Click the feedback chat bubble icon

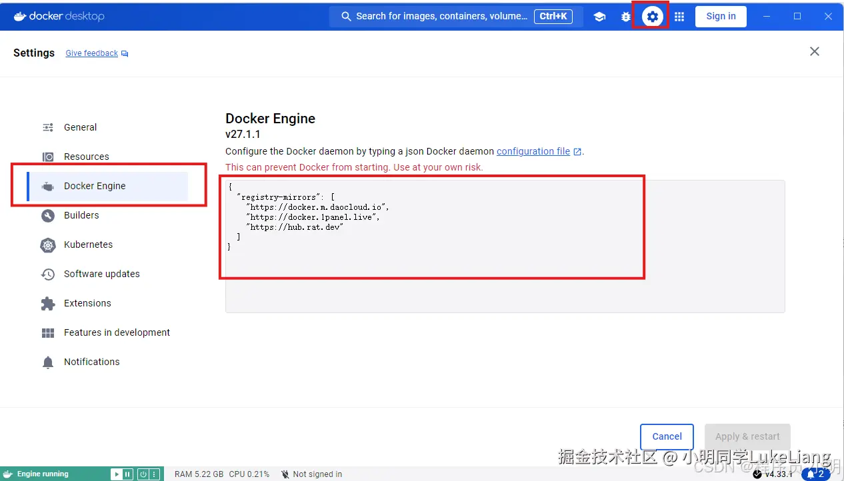(125, 53)
